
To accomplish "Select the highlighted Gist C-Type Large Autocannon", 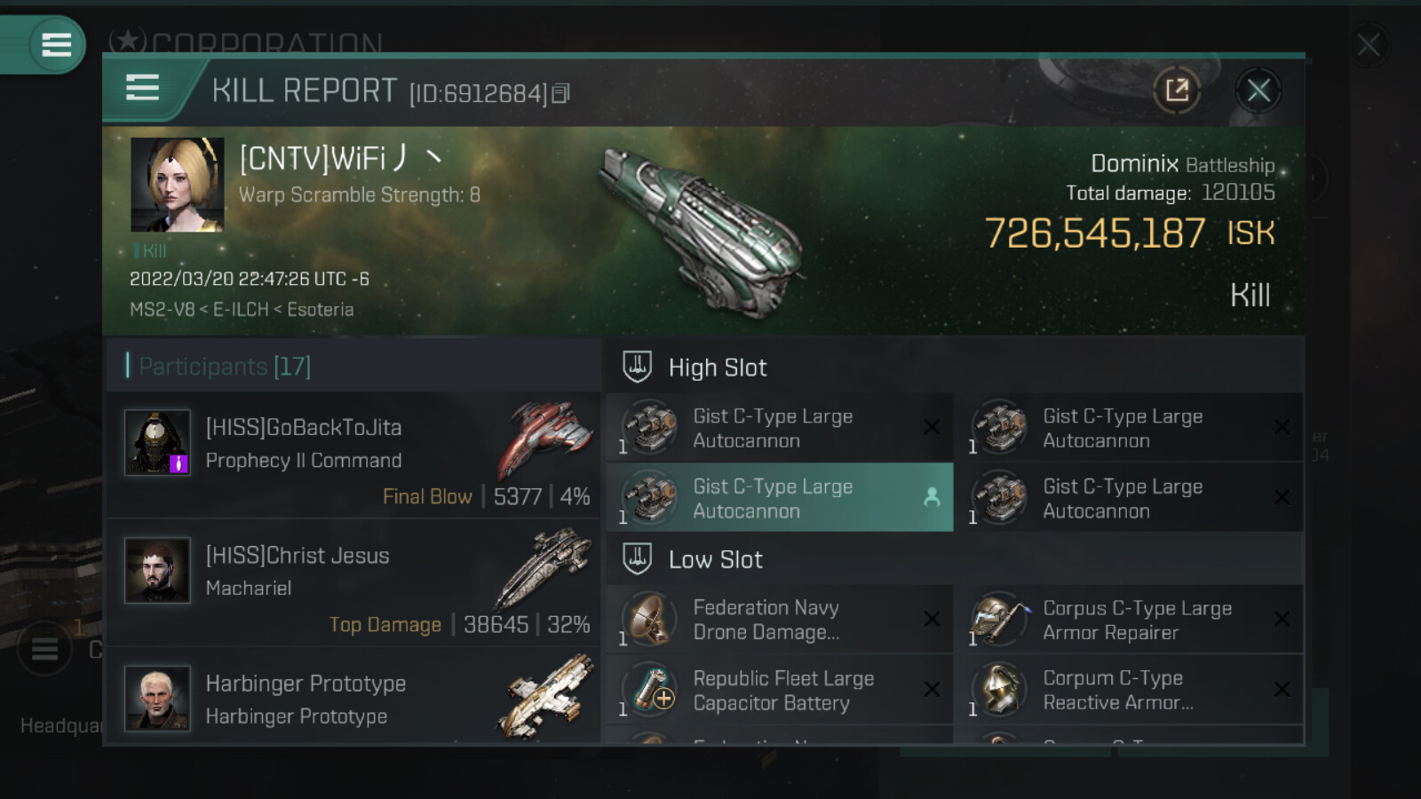I will 780,497.
